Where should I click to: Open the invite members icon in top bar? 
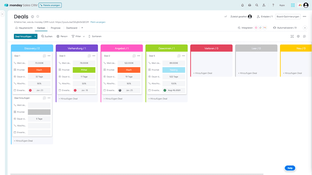[x=264, y=5]
